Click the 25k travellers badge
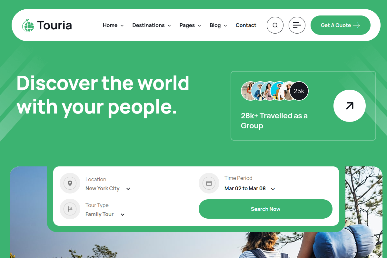 pos(299,91)
